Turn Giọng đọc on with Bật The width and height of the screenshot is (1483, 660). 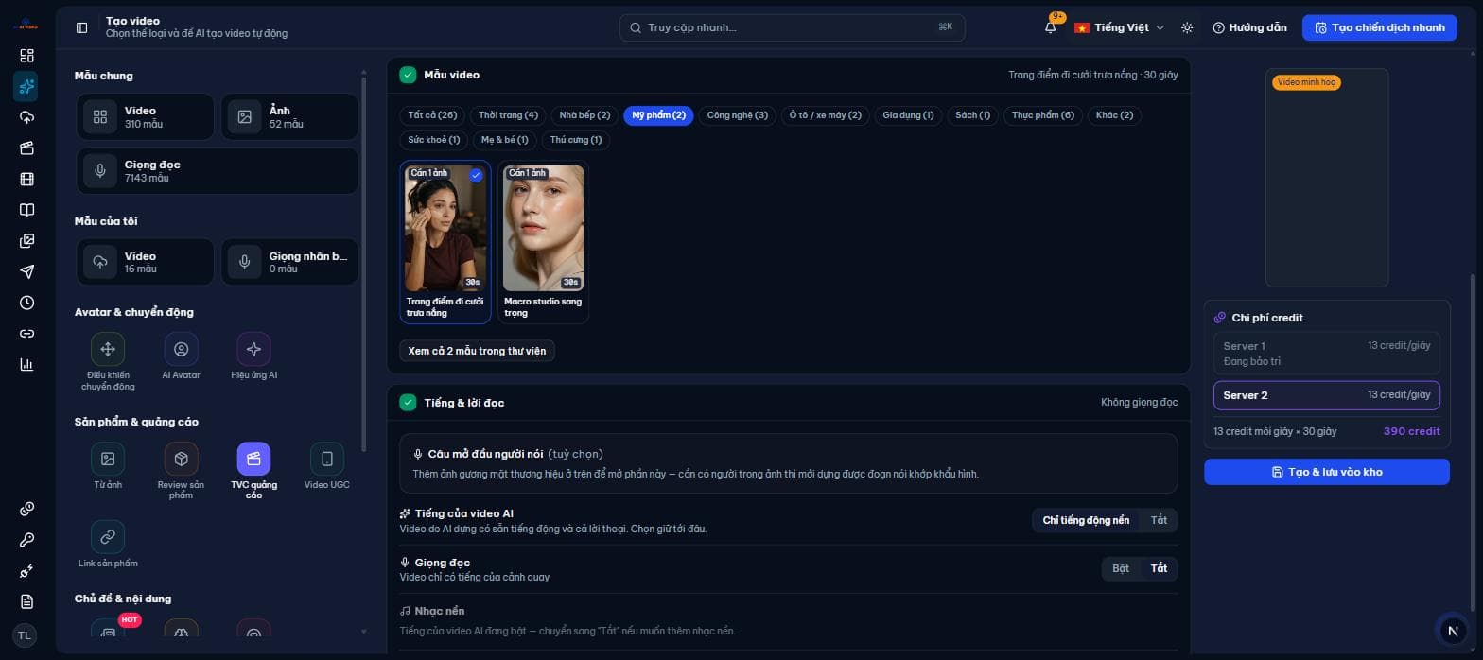pyautogui.click(x=1121, y=568)
